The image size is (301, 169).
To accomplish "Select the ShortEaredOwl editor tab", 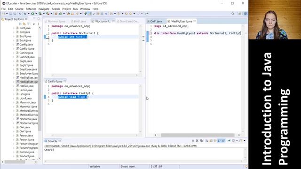I will click(x=129, y=21).
